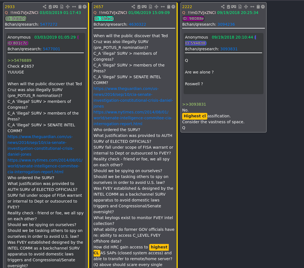Viewport: 304px width, 268px height.
Task: Click the goggles viewer icon on post 2933
Action: pos(55,7)
